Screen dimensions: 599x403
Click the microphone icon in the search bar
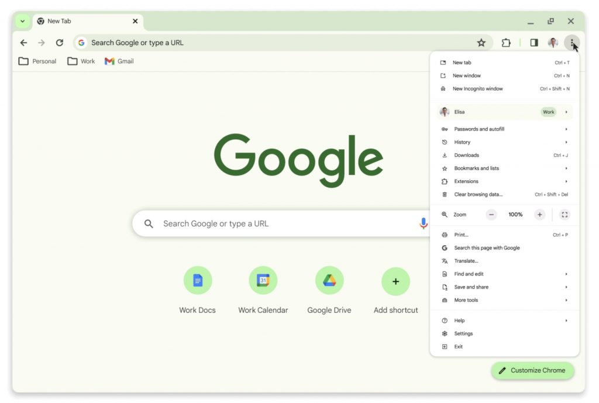coord(424,223)
